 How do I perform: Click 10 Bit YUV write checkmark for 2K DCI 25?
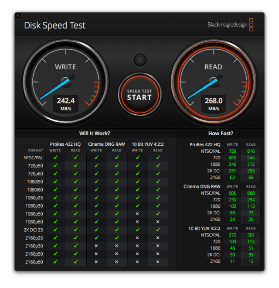[x=137, y=230]
